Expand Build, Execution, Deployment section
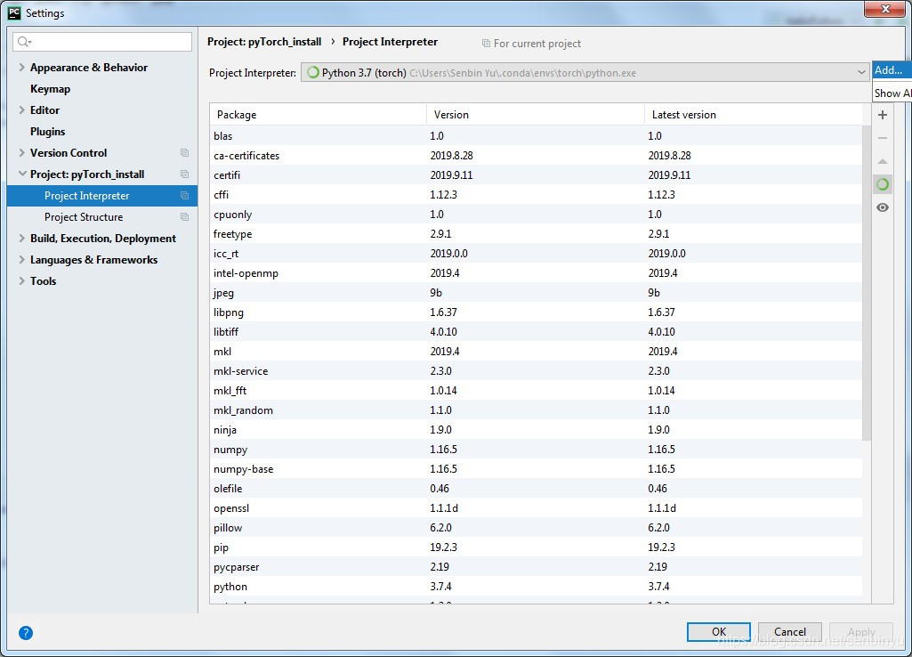 pyautogui.click(x=21, y=238)
